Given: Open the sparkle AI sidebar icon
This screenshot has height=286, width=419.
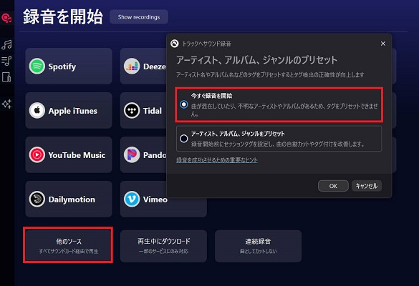Looking at the screenshot, I should pos(6,104).
